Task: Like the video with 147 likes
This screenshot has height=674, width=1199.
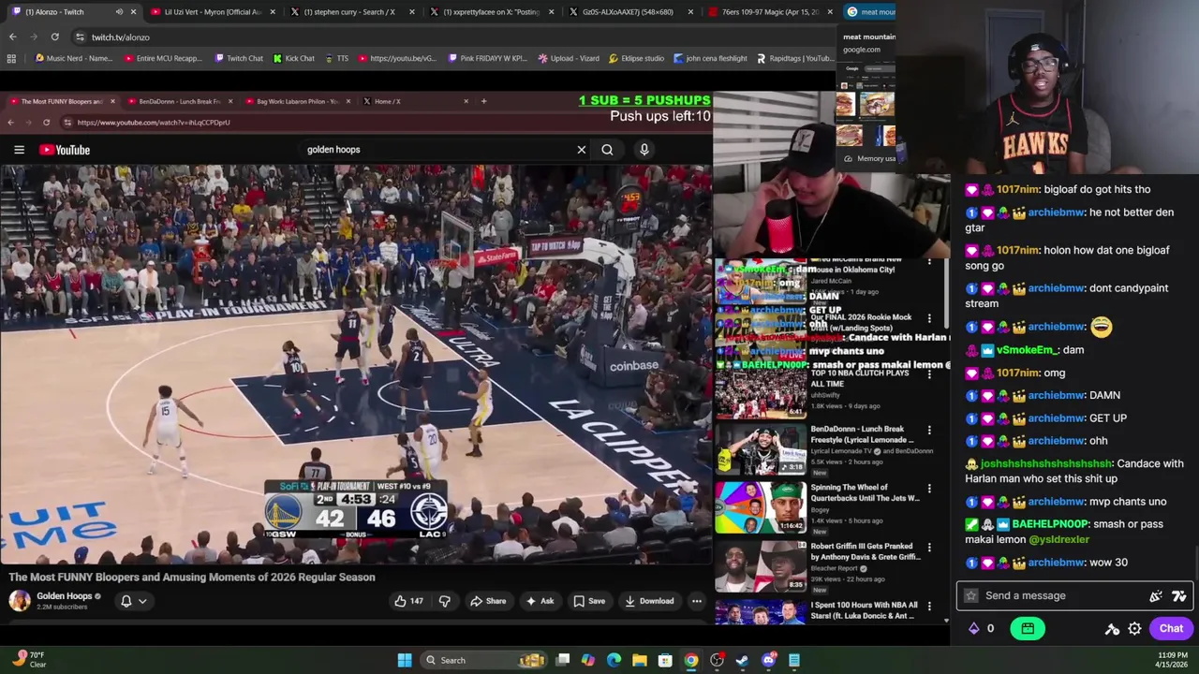Action: tap(408, 601)
